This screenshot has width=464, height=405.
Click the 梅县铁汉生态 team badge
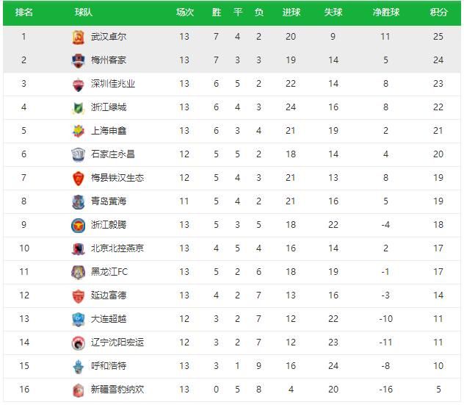[x=78, y=178]
